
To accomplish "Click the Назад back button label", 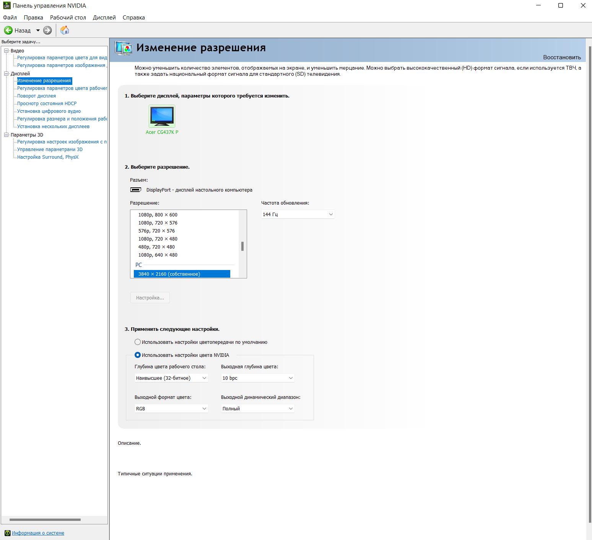I will [x=23, y=30].
